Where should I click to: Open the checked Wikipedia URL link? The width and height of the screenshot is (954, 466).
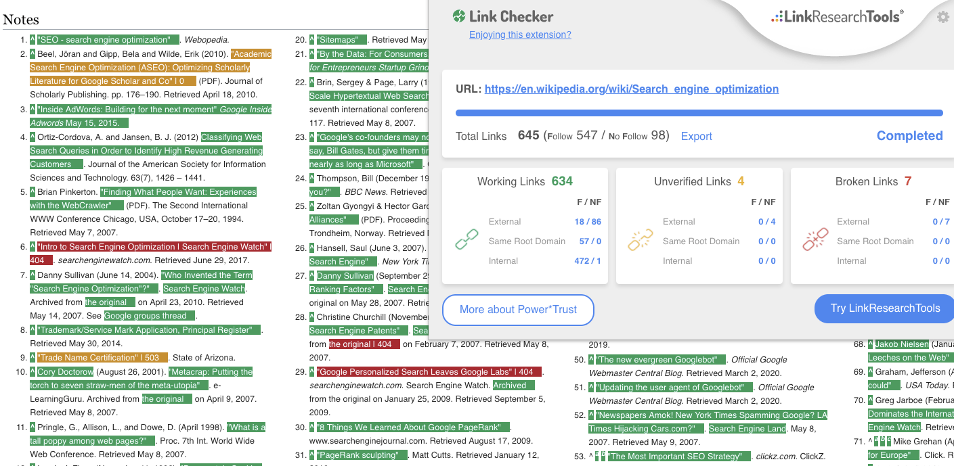coord(631,89)
